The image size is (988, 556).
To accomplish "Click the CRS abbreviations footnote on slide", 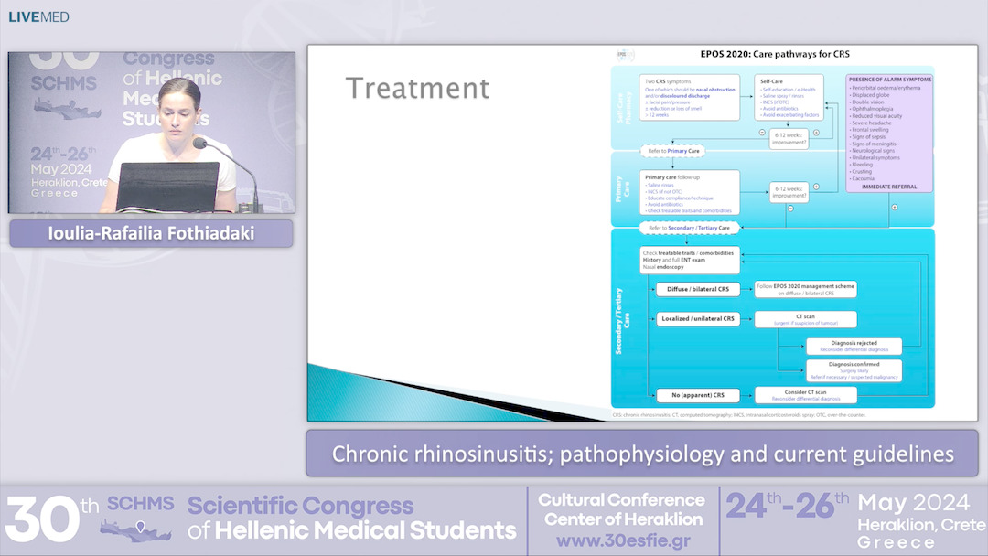I will click(x=739, y=415).
